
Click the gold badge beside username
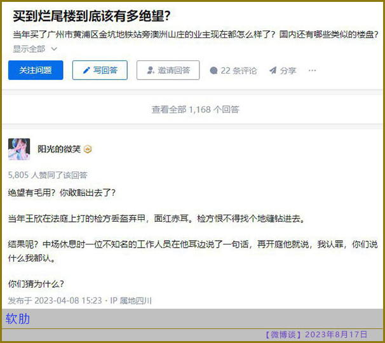tap(88, 149)
